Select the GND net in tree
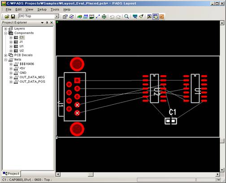 pyautogui.click(x=23, y=73)
